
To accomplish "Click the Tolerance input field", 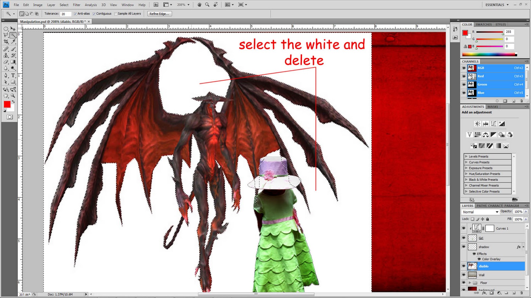I will [66, 14].
